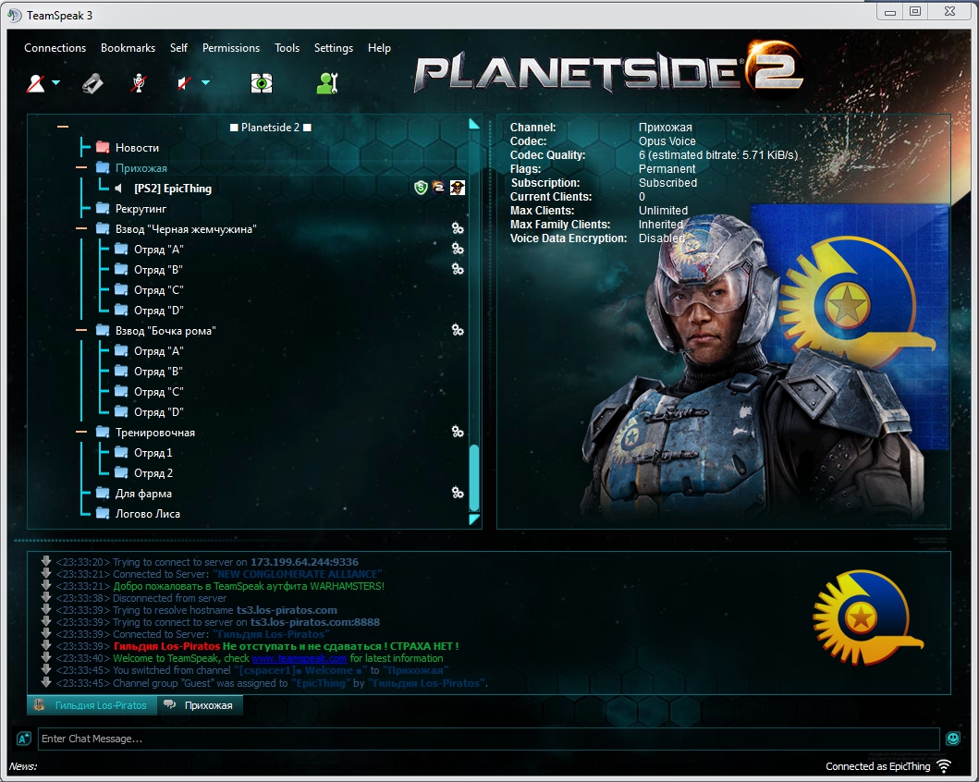Select Отряд "C" under Взвод "Черная жемчужина"
979x782 pixels.
click(159, 290)
